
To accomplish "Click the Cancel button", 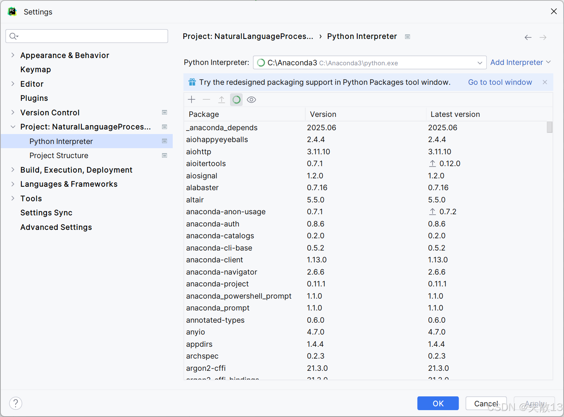I will tap(486, 403).
